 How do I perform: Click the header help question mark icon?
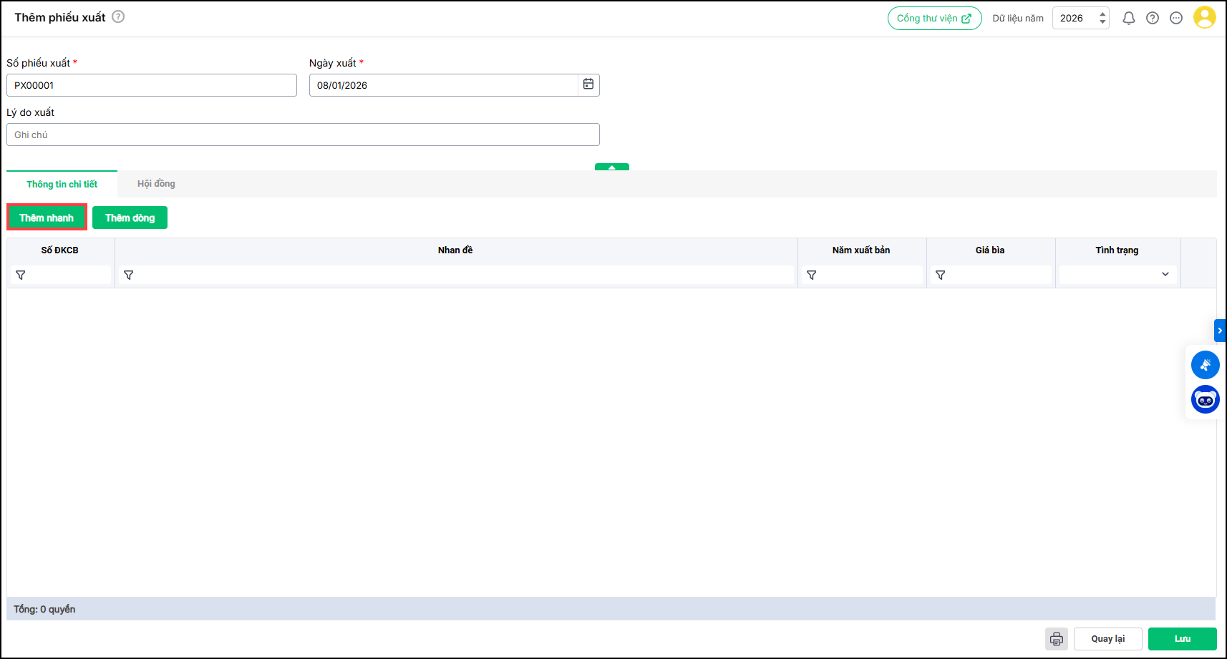pos(1152,19)
